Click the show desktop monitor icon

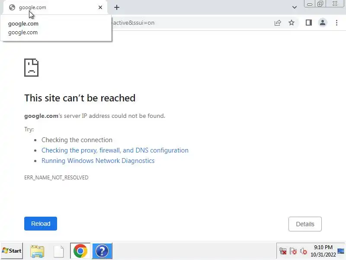[x=341, y=251]
